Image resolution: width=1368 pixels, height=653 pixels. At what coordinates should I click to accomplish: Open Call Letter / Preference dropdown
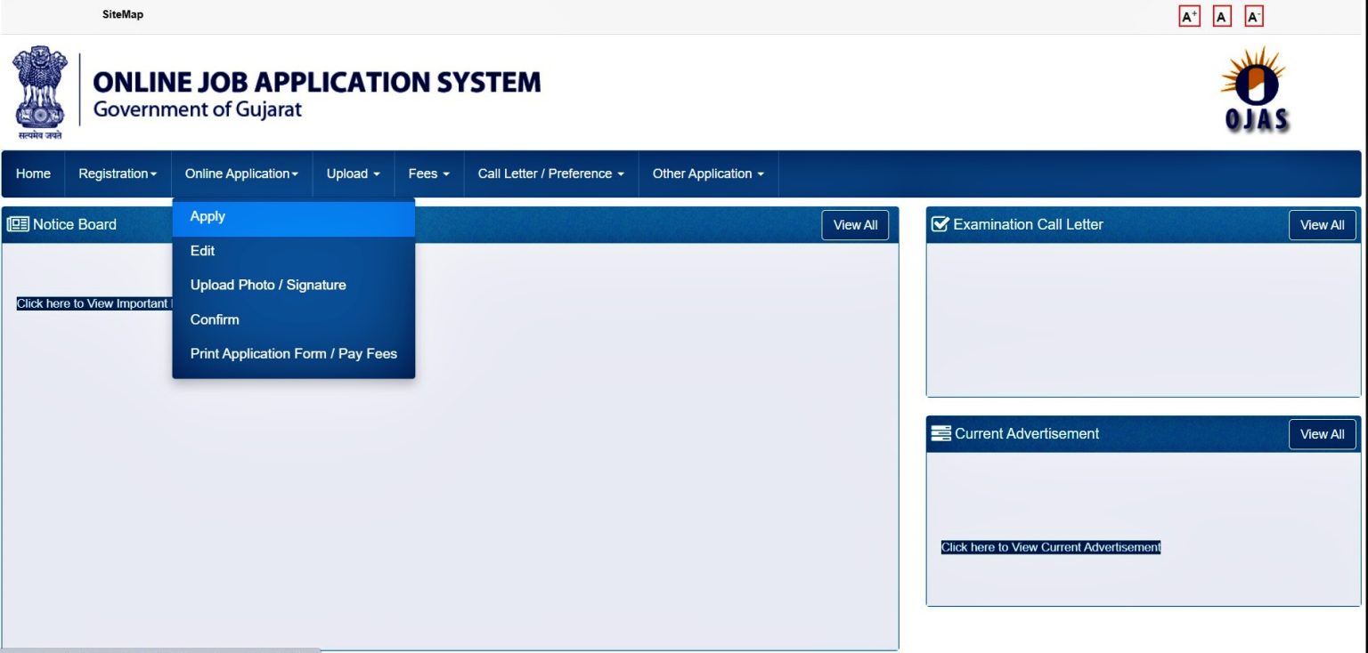550,173
